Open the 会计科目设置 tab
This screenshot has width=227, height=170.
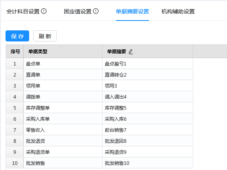tap(23, 11)
